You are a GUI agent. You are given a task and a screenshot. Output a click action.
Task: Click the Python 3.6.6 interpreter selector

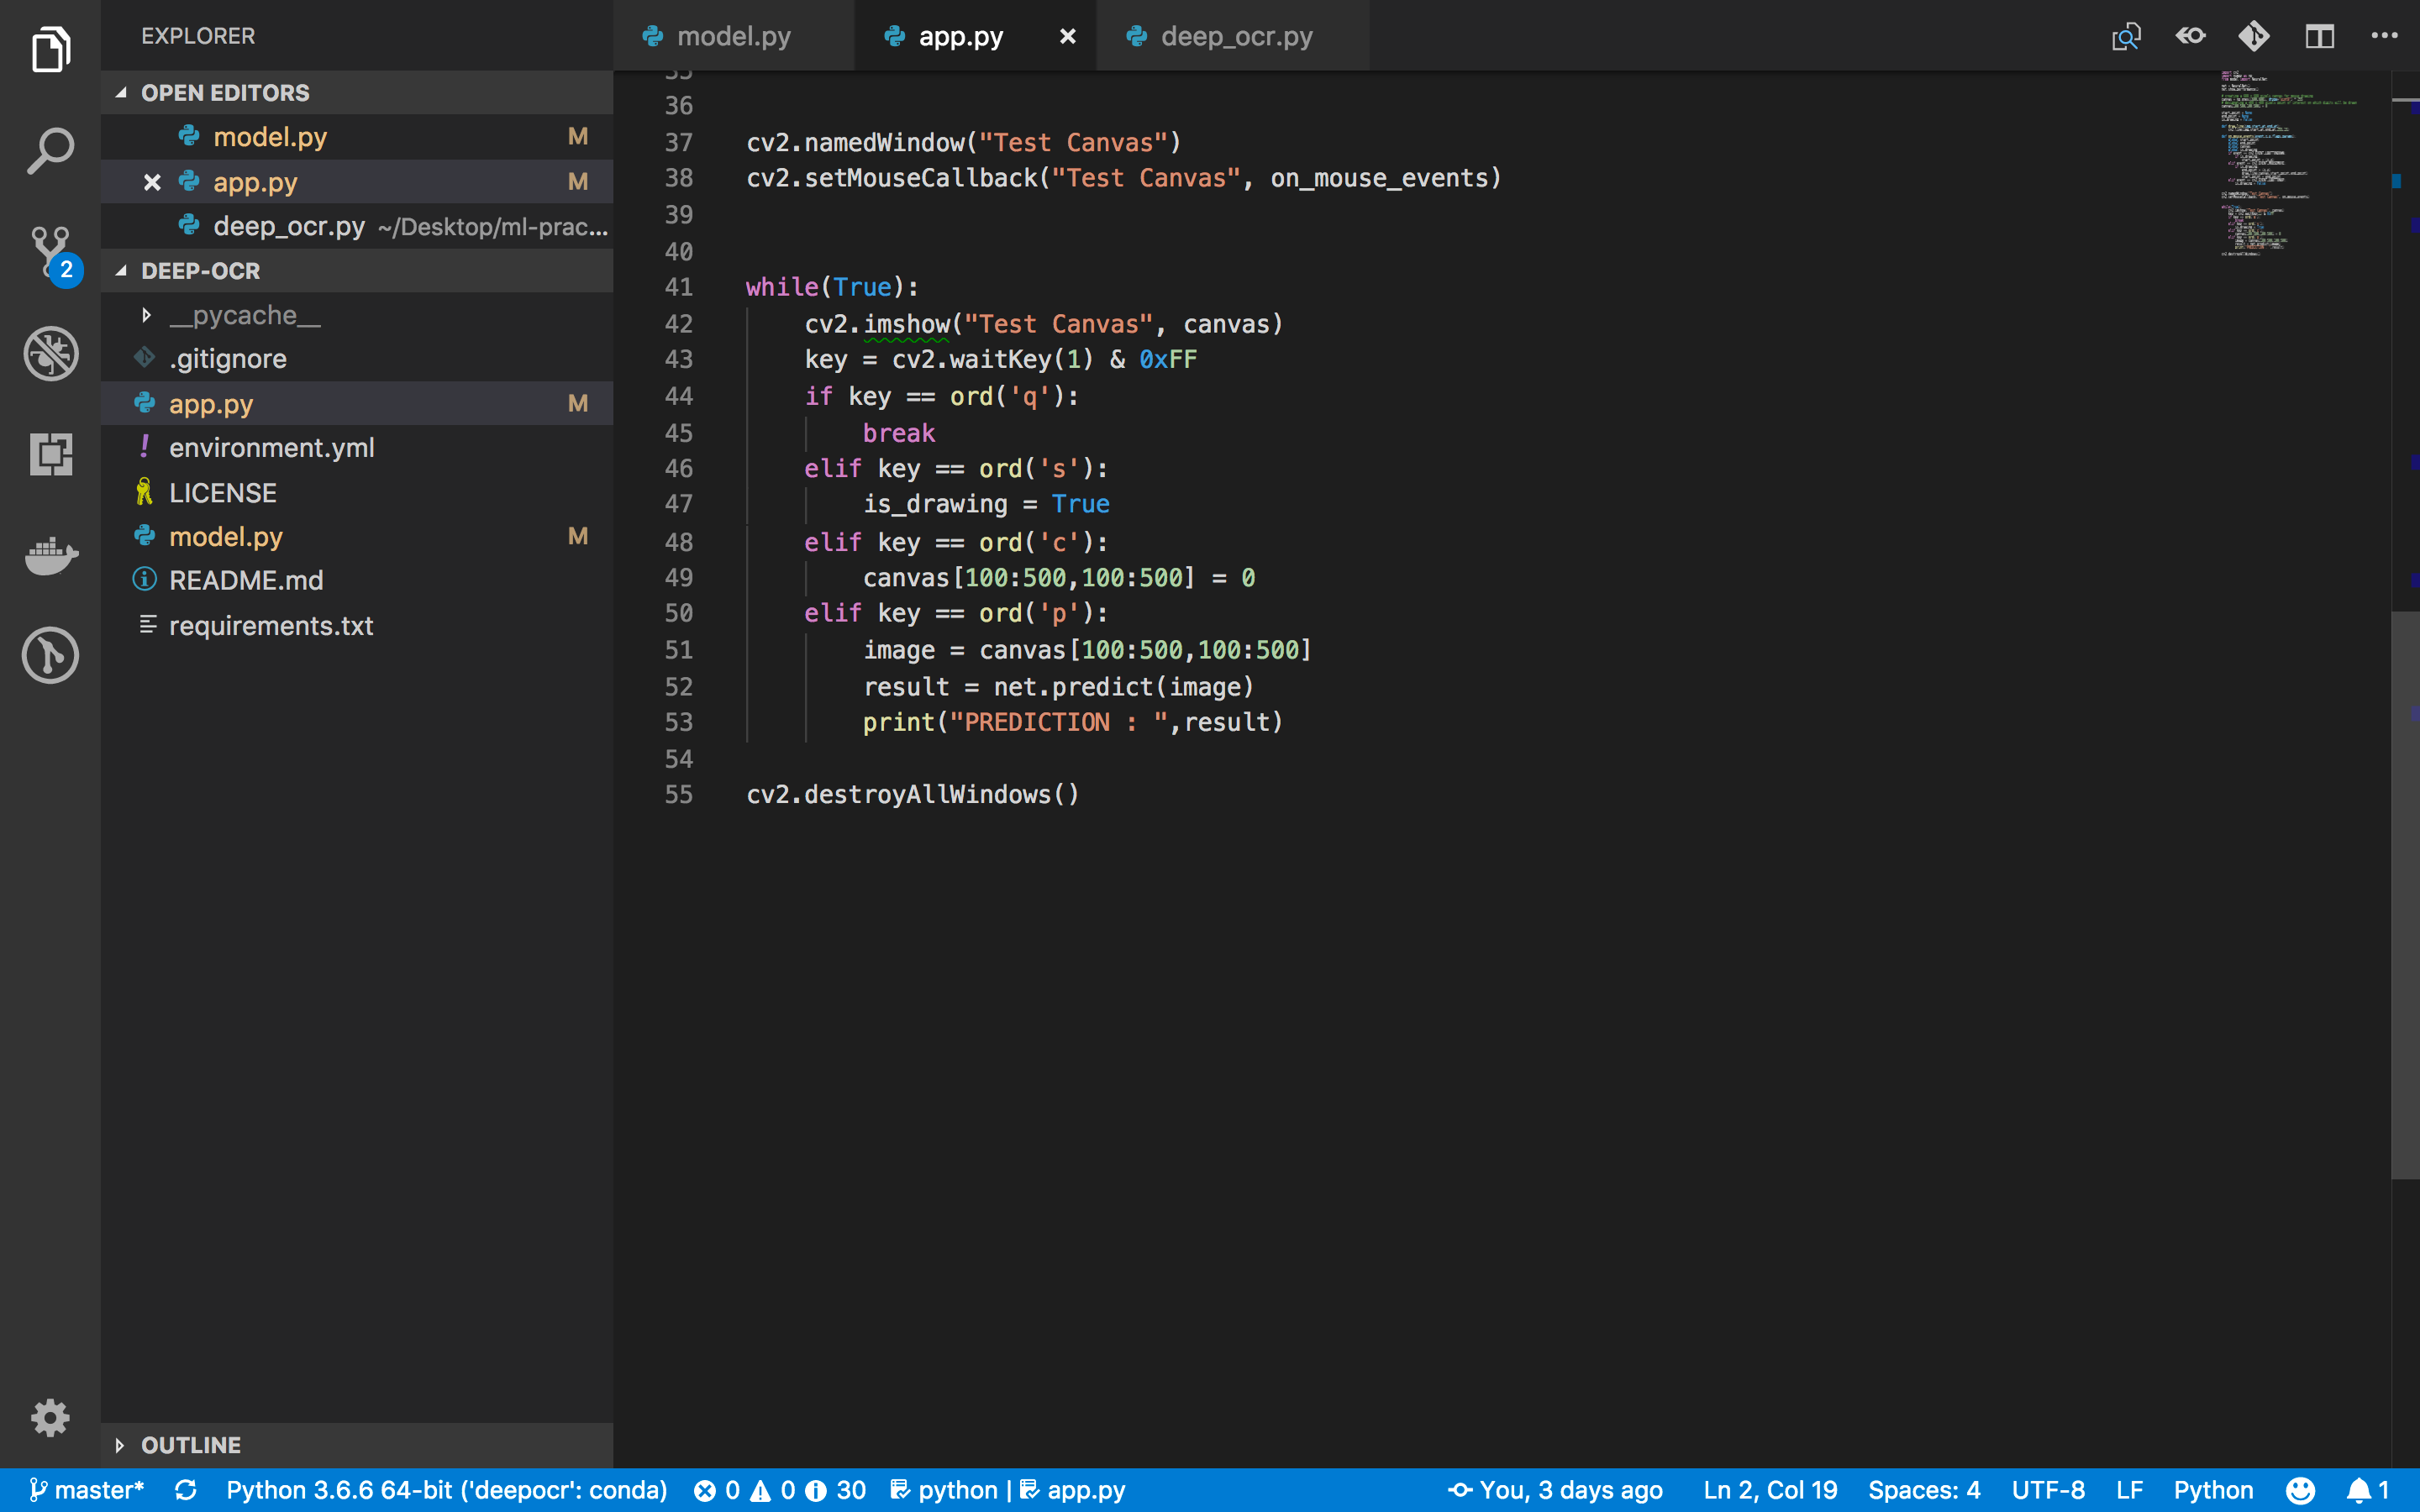(446, 1490)
